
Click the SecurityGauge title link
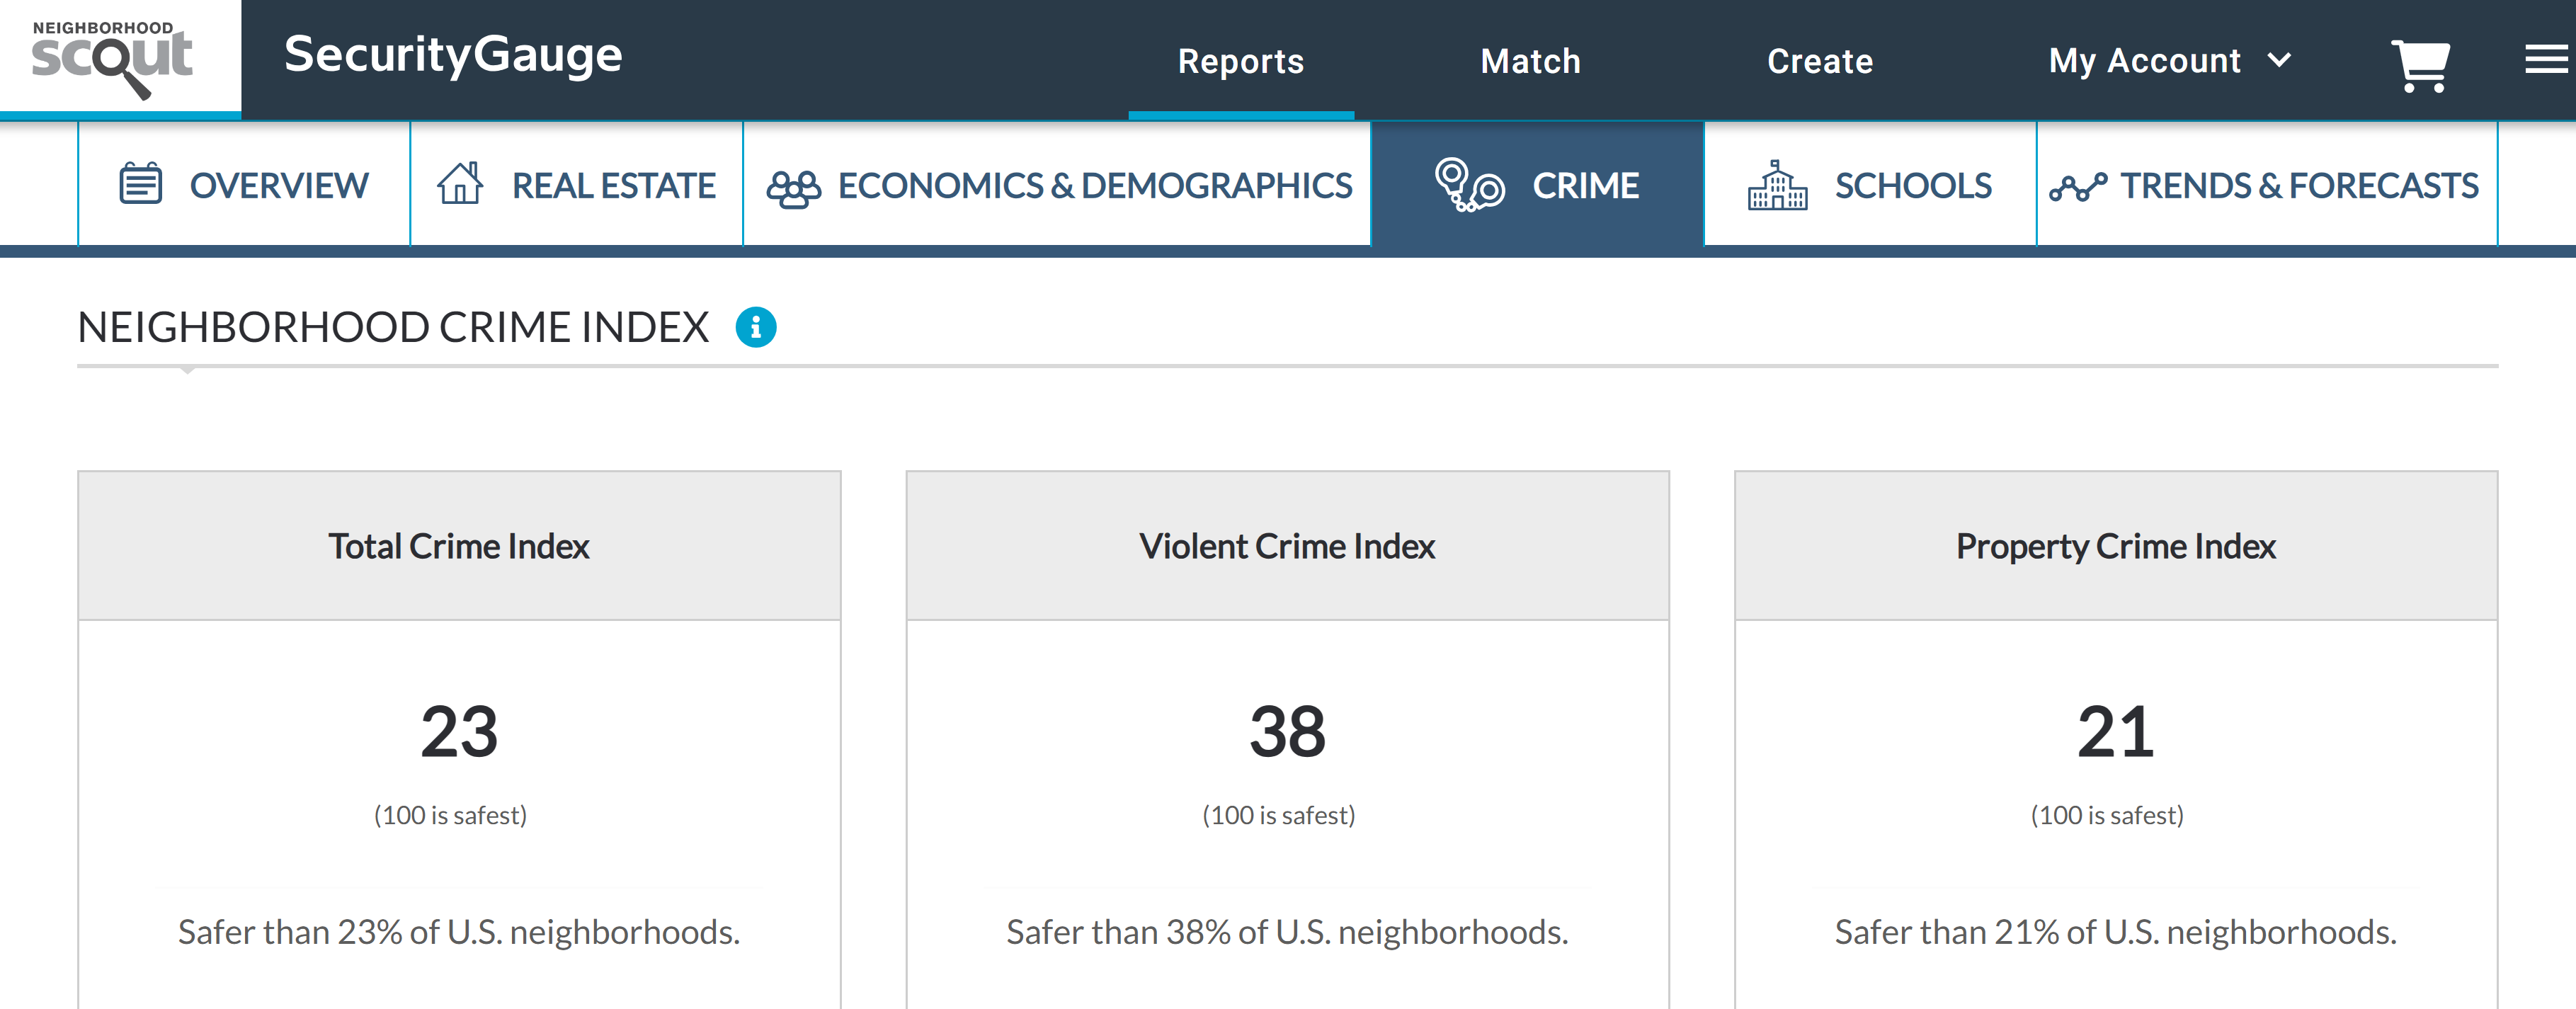click(x=453, y=55)
